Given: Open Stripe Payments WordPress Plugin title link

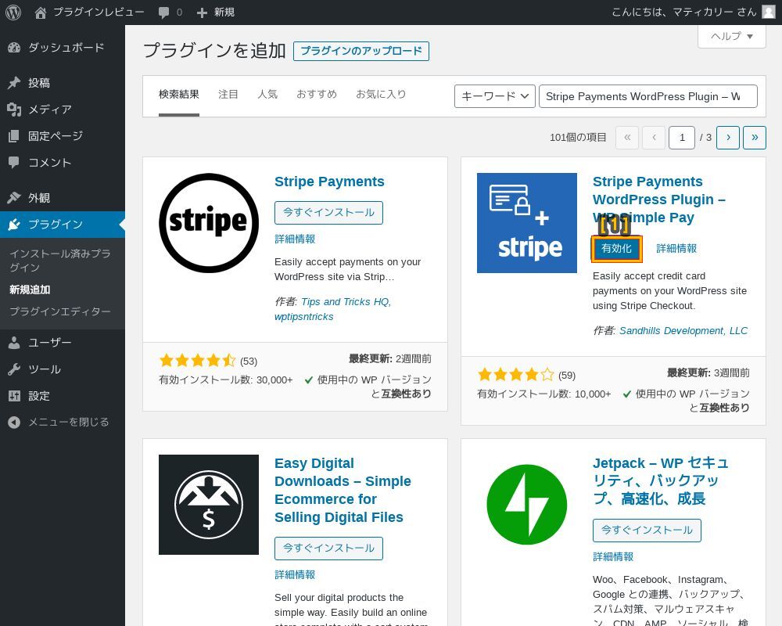Looking at the screenshot, I should 658,200.
